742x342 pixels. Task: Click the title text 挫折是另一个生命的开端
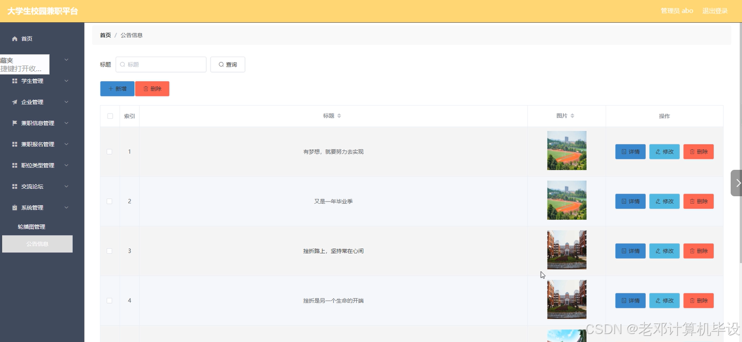tap(333, 300)
